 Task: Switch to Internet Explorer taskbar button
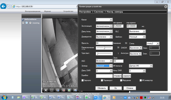[x=107, y=98]
